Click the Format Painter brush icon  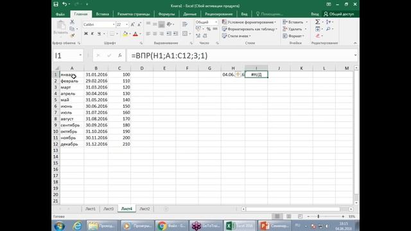tap(72, 35)
